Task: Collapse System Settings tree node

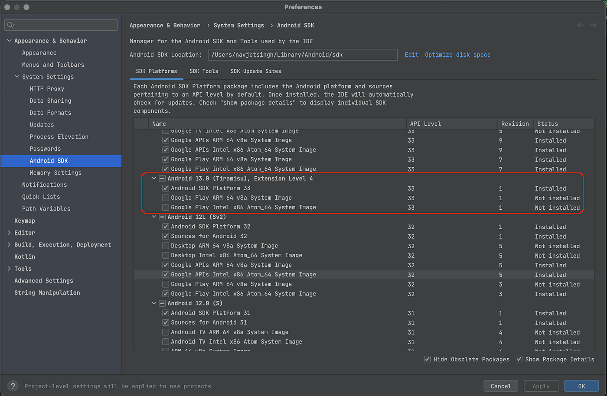Action: pos(17,77)
